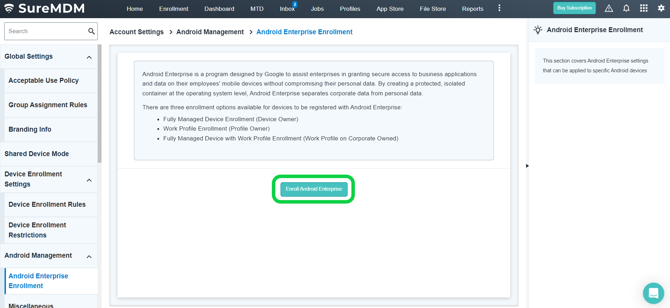Click 'Fully Managed Device Enrollment (Device Owner)' text

[x=231, y=119]
